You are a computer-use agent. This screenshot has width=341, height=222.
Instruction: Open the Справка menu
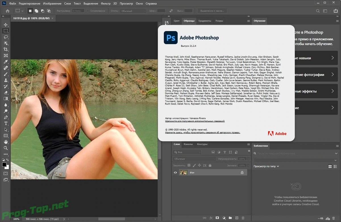tap(151, 4)
